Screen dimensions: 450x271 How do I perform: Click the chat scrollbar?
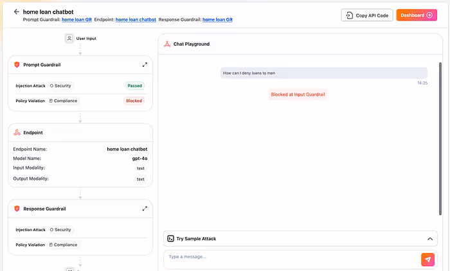(x=440, y=139)
